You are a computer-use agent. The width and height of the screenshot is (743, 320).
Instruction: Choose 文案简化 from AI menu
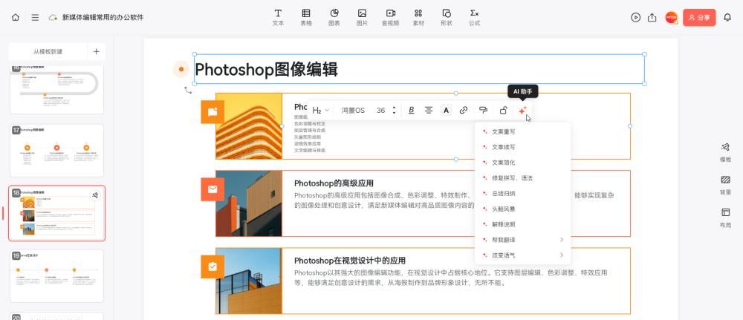(522, 163)
